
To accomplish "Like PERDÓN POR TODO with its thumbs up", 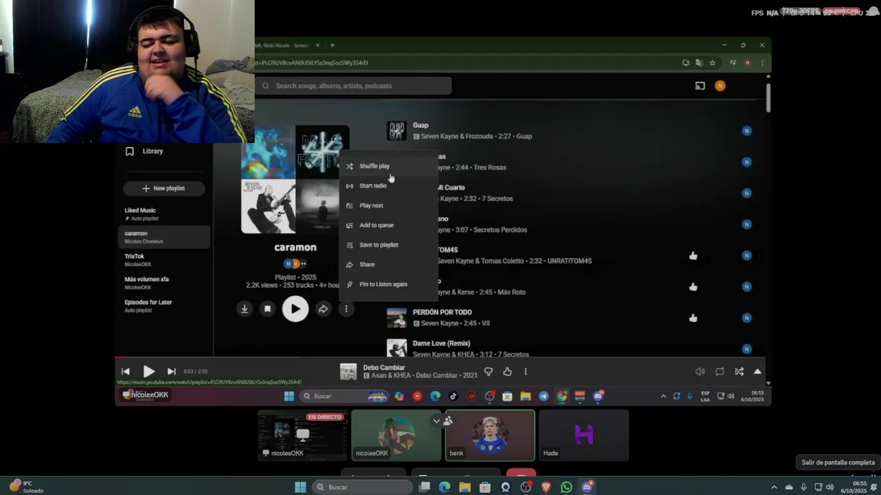I will pos(693,318).
